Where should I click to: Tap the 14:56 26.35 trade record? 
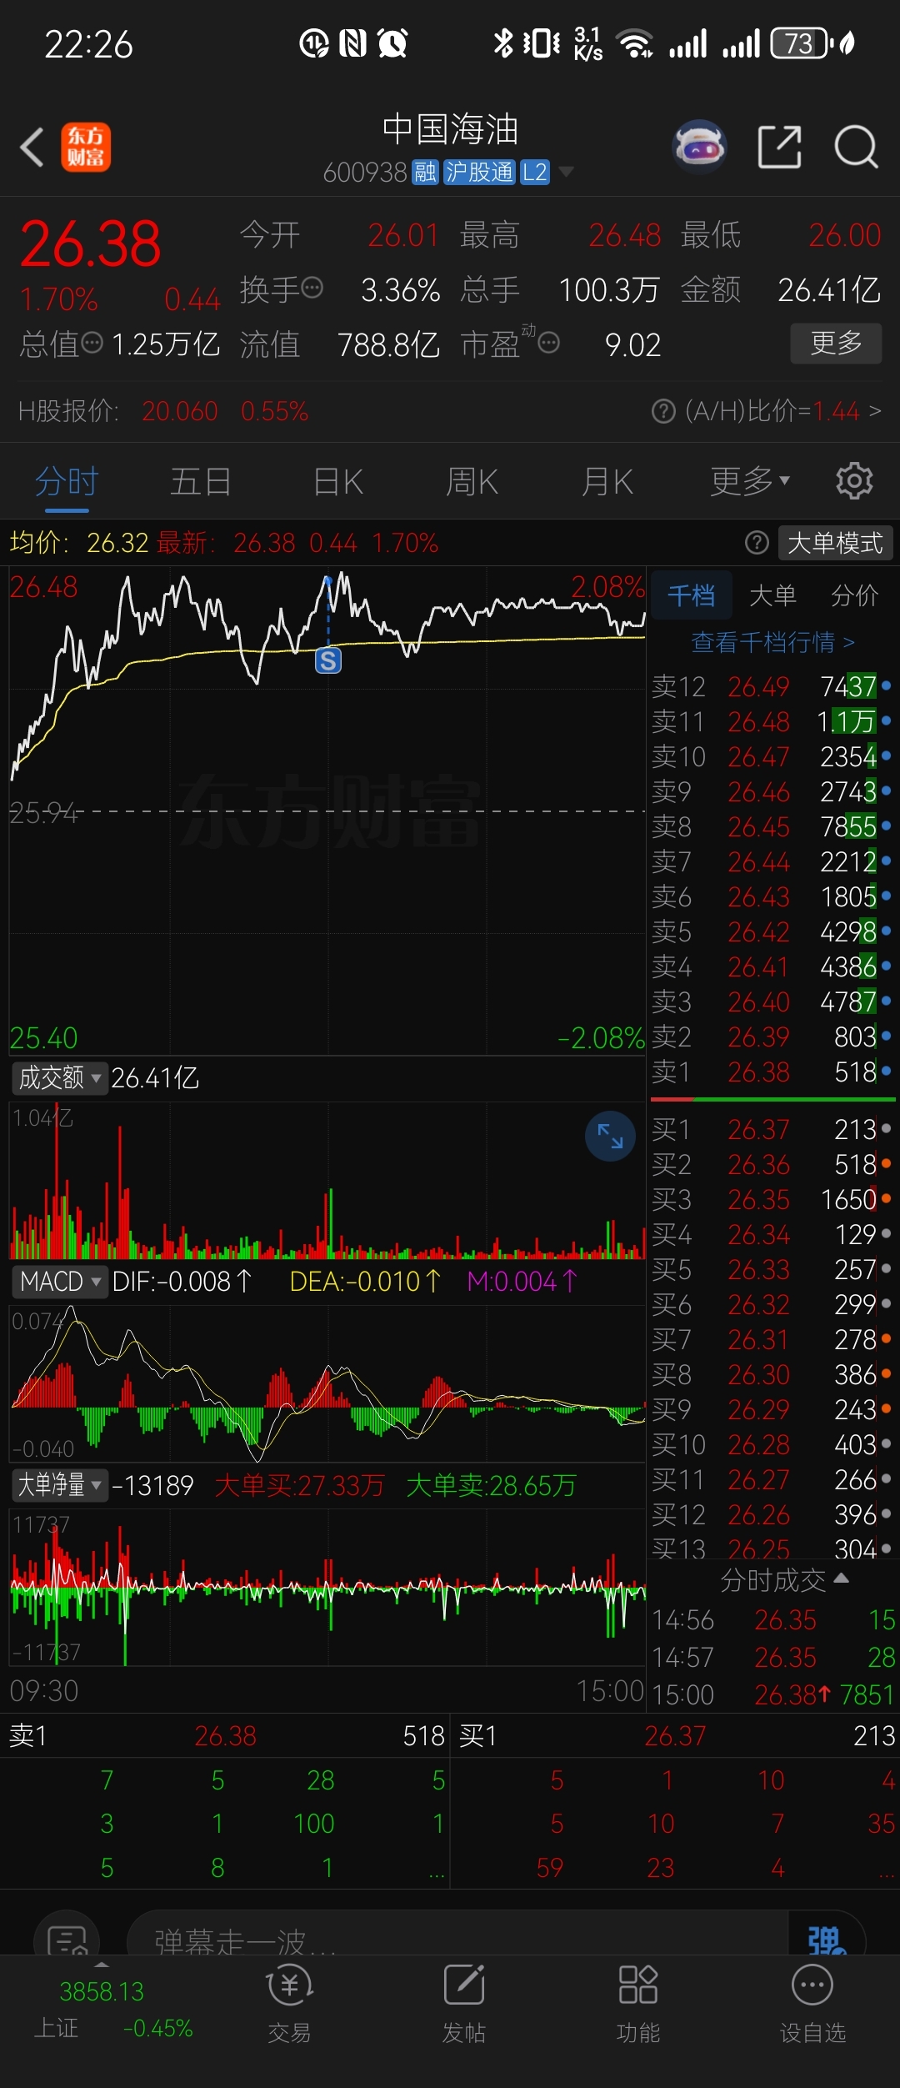tap(773, 1620)
